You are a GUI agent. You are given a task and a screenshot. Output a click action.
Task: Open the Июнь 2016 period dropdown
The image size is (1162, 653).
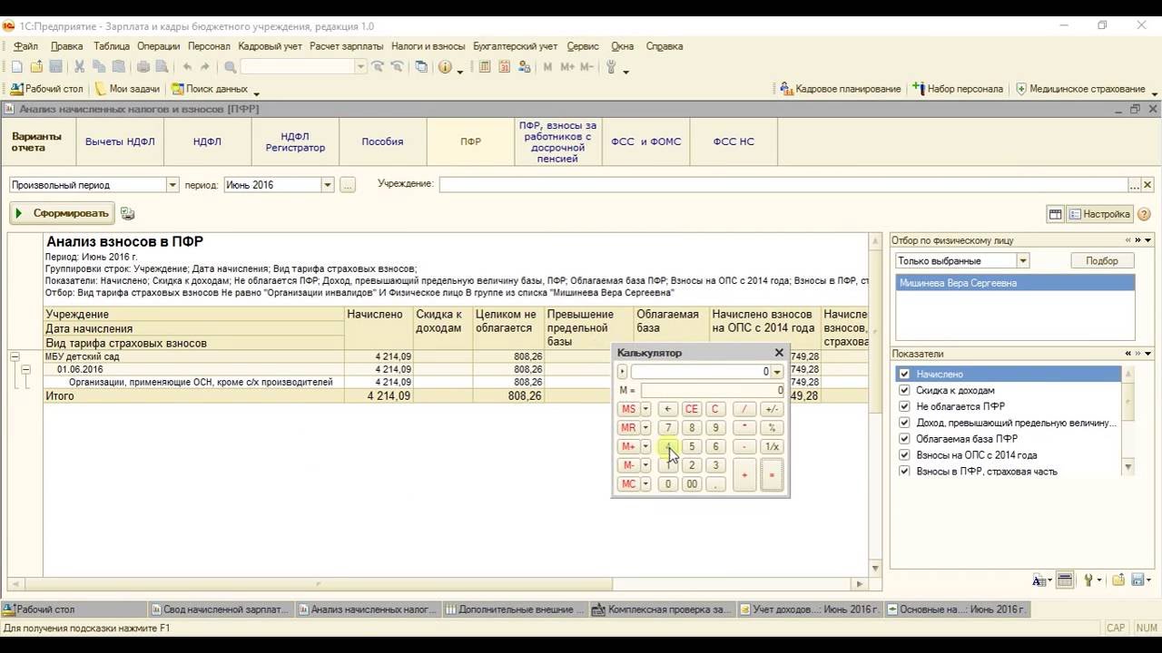(x=328, y=185)
